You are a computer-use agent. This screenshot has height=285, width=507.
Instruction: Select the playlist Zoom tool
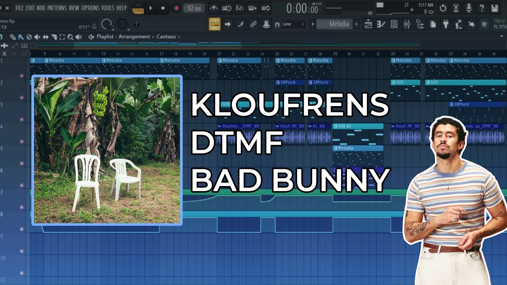(x=70, y=37)
